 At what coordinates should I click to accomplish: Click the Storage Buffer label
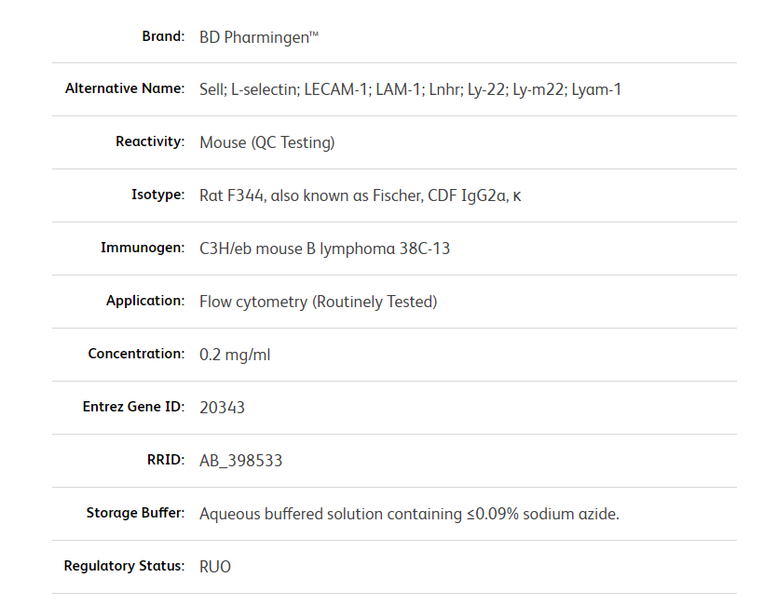135,514
